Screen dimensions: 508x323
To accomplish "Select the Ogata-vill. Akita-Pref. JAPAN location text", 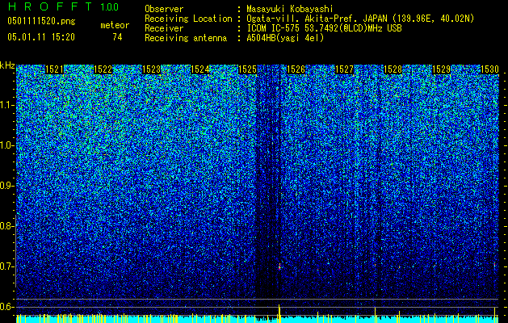I will click(x=360, y=19).
